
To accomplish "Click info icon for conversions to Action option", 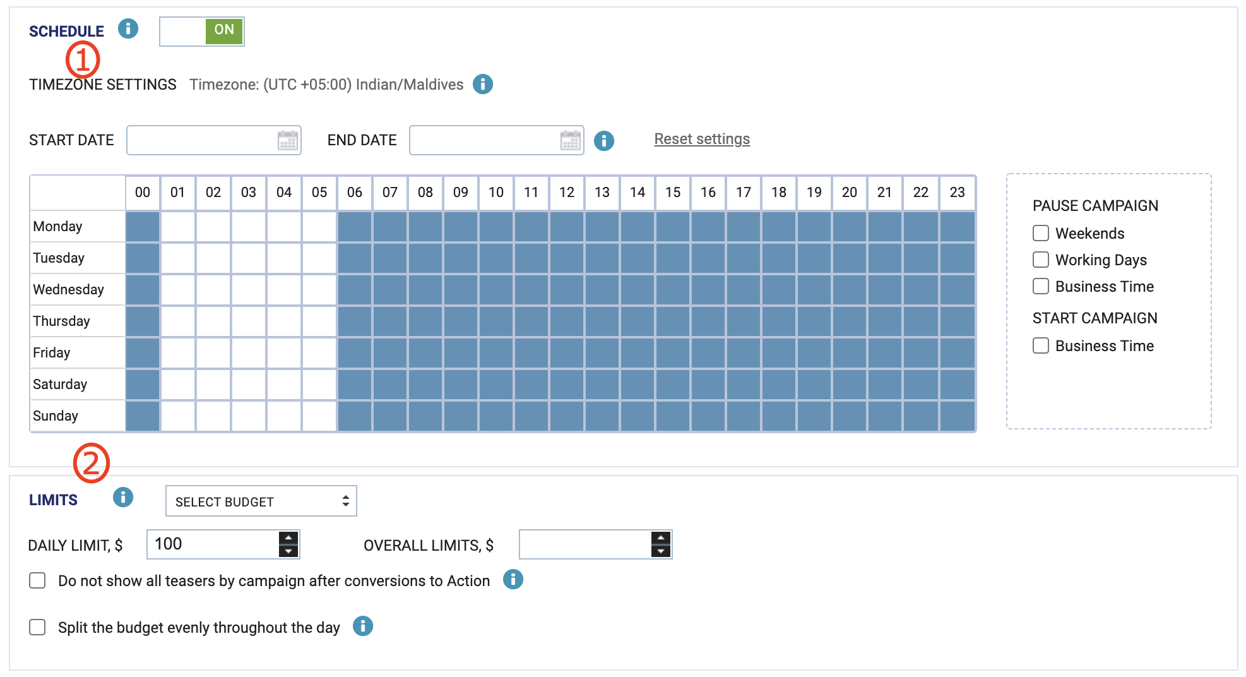I will 513,579.
